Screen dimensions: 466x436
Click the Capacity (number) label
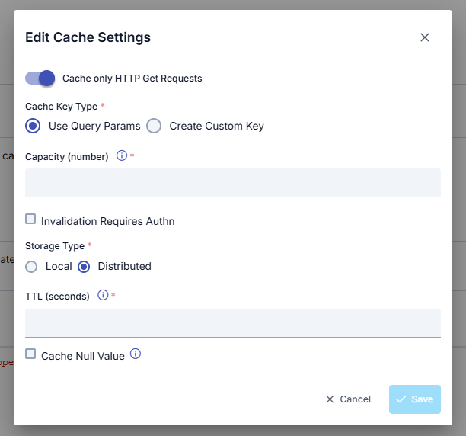click(67, 157)
